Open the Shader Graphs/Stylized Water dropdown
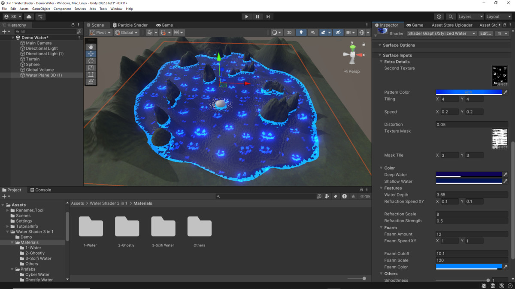515x289 pixels. click(442, 33)
